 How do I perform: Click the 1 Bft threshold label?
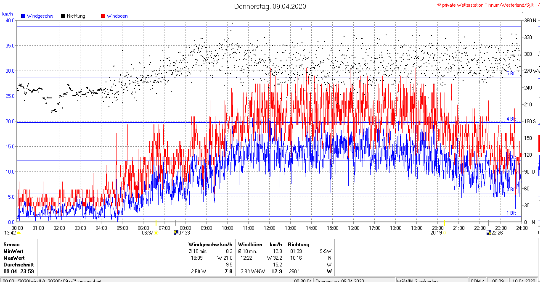pos(511,213)
